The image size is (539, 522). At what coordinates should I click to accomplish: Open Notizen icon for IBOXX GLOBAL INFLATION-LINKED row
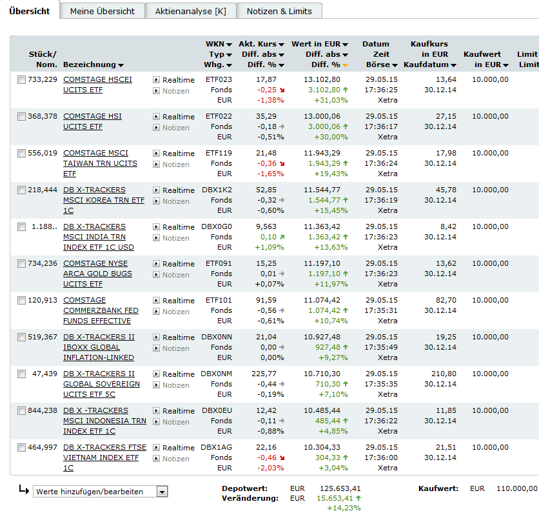click(x=156, y=348)
